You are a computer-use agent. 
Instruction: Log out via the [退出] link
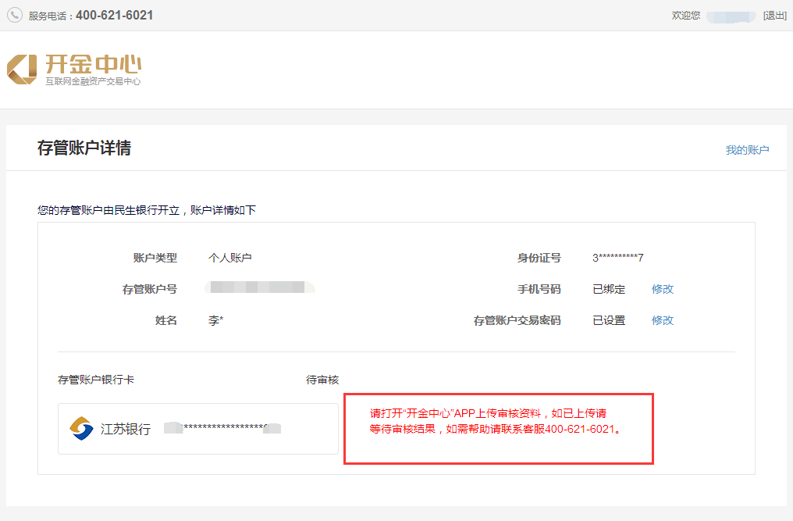coord(774,16)
